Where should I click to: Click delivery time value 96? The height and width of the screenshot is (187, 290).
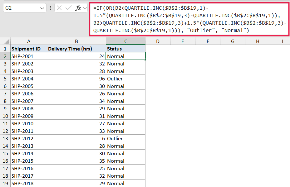(76, 79)
